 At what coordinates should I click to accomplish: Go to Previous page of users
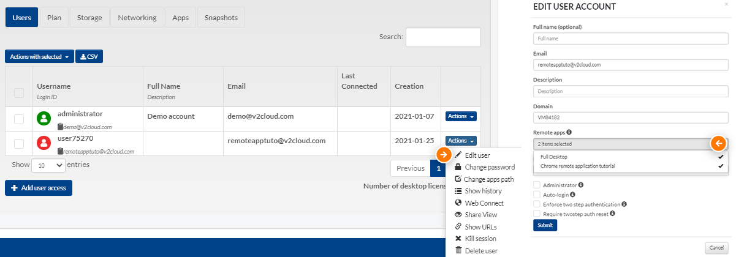coord(411,168)
